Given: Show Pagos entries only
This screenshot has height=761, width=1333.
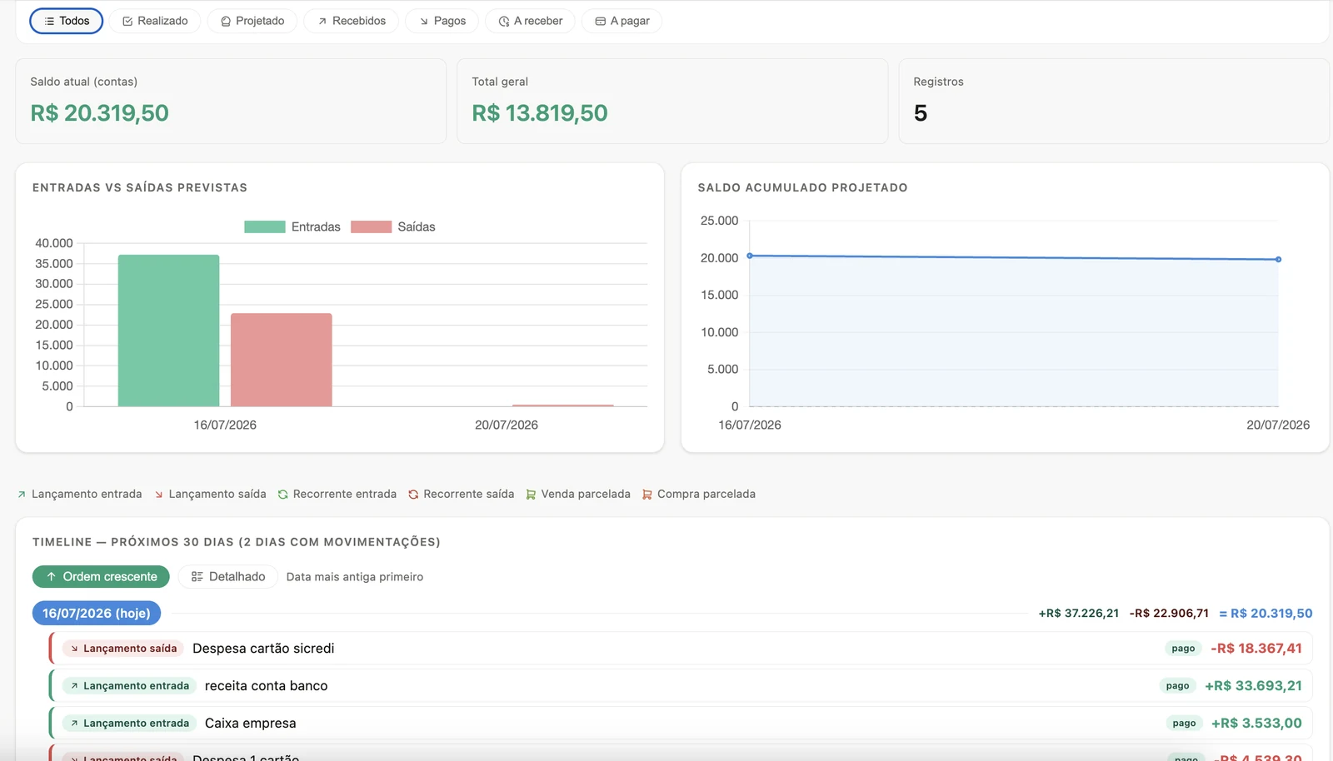Looking at the screenshot, I should click(442, 21).
